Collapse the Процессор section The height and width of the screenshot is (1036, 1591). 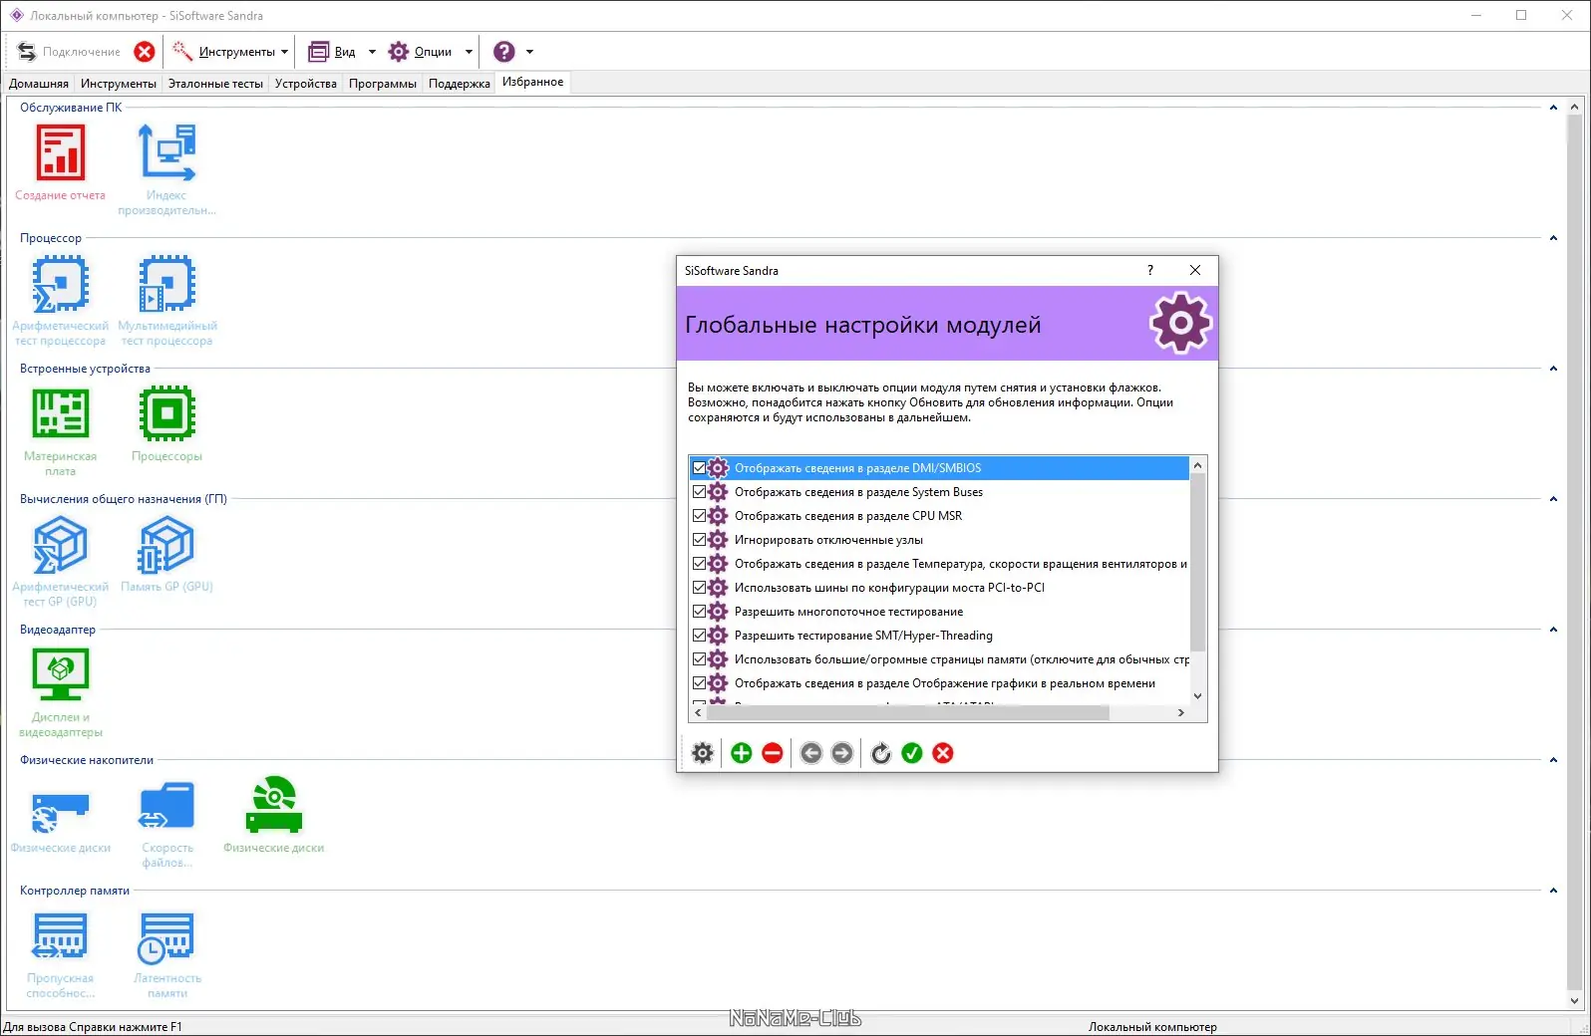coord(1553,238)
